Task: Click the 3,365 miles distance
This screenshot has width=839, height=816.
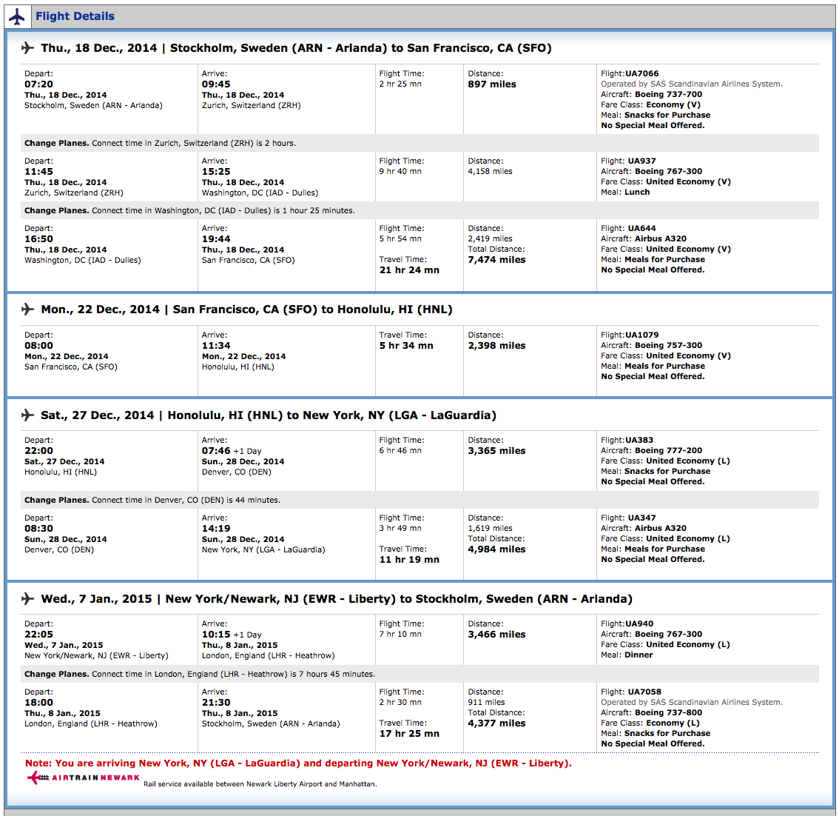Action: tap(496, 451)
